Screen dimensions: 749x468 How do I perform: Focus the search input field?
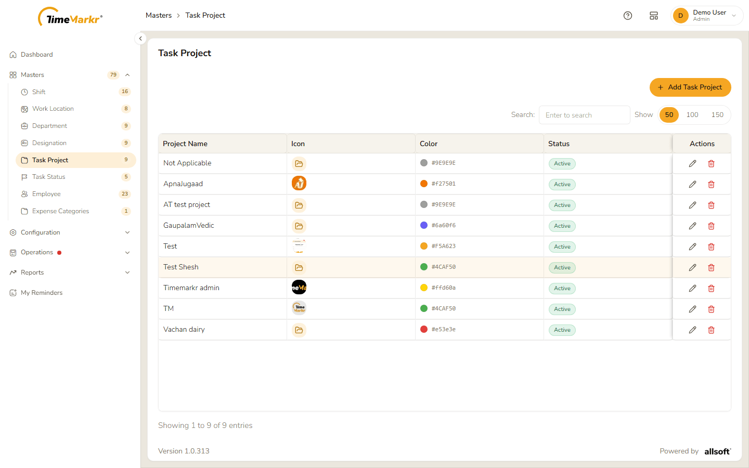click(x=585, y=115)
